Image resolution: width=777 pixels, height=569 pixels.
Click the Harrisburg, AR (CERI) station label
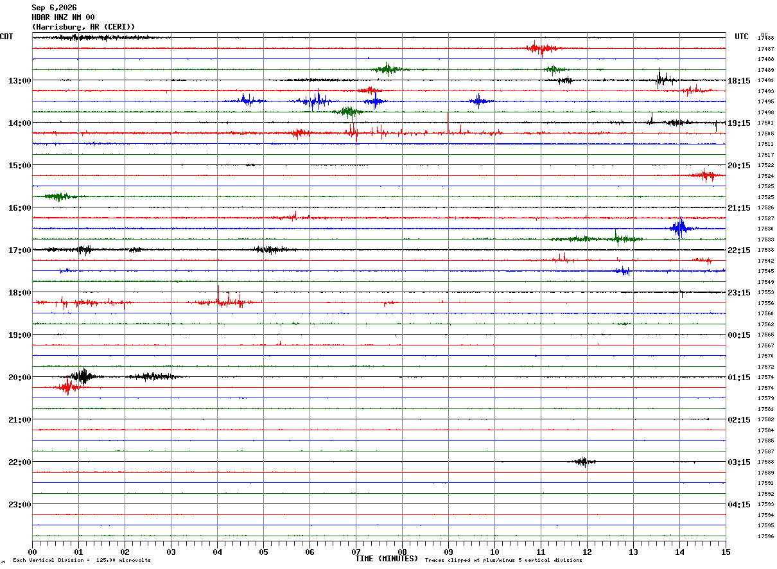(x=83, y=26)
